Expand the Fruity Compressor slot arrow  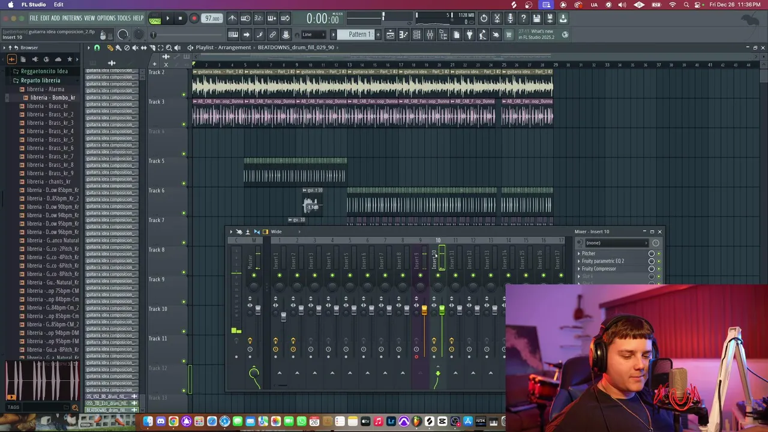(578, 269)
